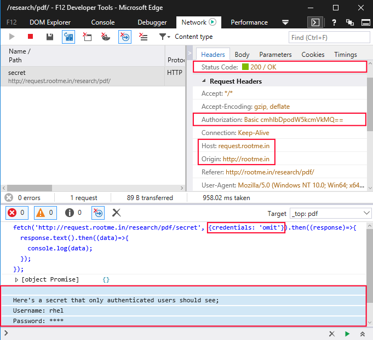Show more tools overflow dropdown arrow

[x=285, y=22]
